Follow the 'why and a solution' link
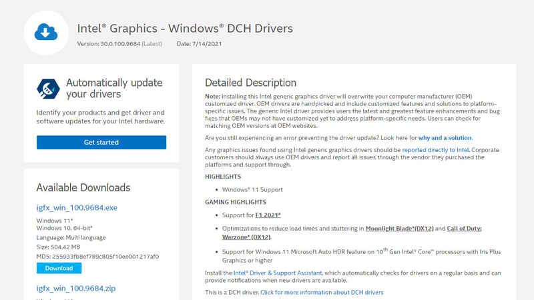 click(x=445, y=138)
